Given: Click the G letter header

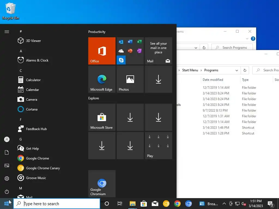Looking at the screenshot, I should pyautogui.click(x=21, y=139).
